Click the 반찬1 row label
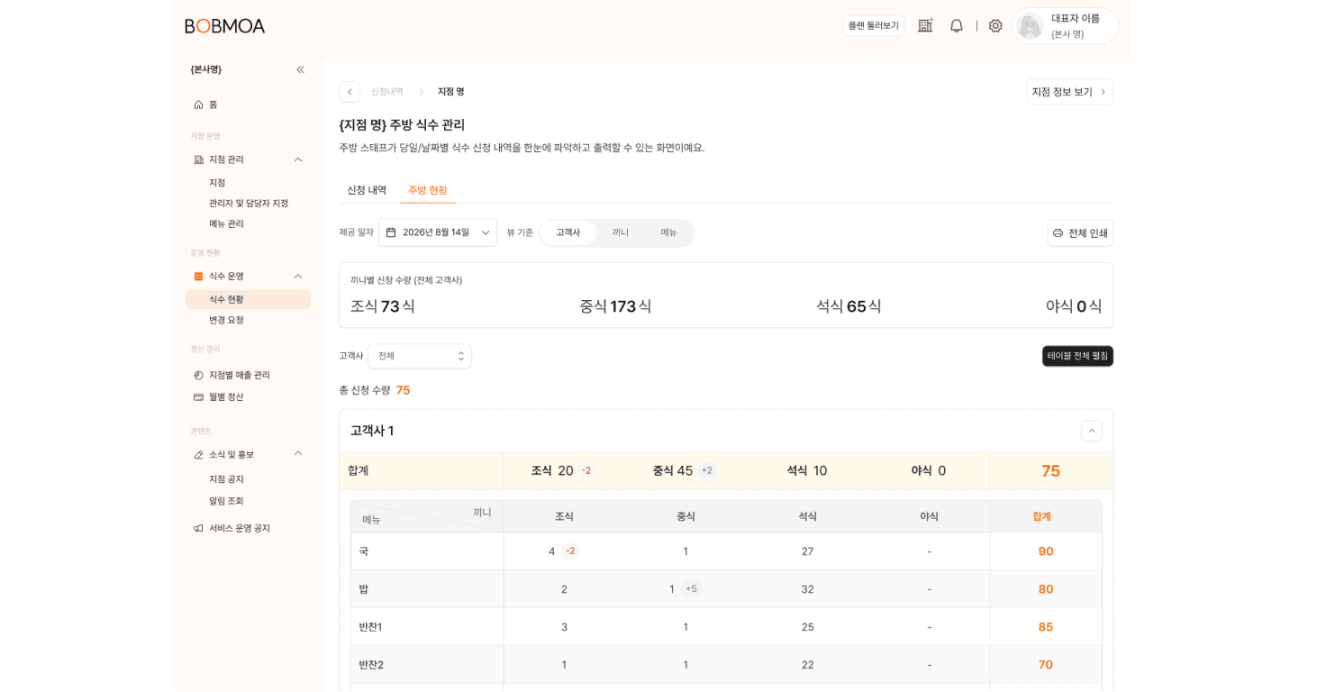The width and height of the screenshot is (1326, 692). point(370,627)
